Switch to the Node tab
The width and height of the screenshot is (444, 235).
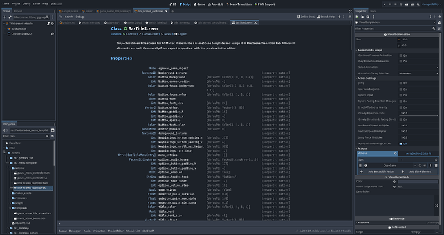point(373,11)
